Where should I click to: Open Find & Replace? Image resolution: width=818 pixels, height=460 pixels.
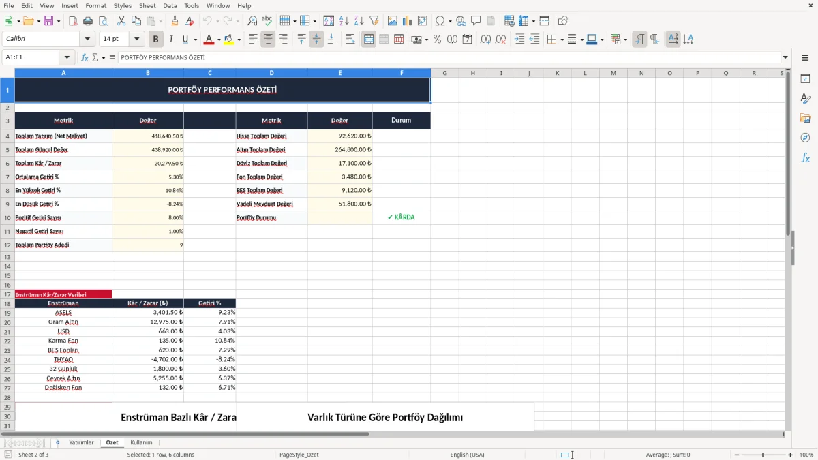(252, 21)
